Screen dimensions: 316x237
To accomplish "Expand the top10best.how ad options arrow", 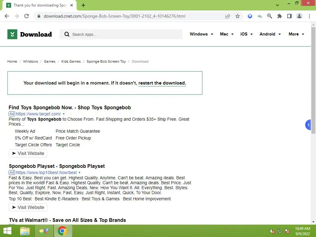I will point(79,173).
